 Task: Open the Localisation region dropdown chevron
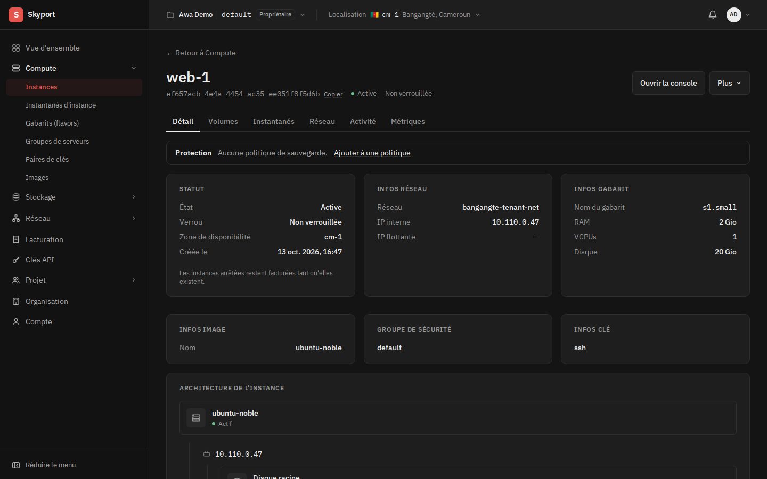pos(478,15)
